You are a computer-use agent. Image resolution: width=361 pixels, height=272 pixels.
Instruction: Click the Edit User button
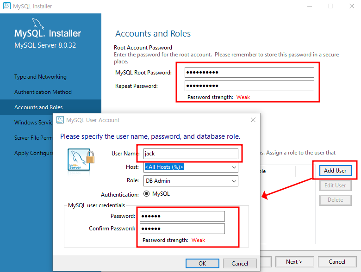click(x=335, y=185)
